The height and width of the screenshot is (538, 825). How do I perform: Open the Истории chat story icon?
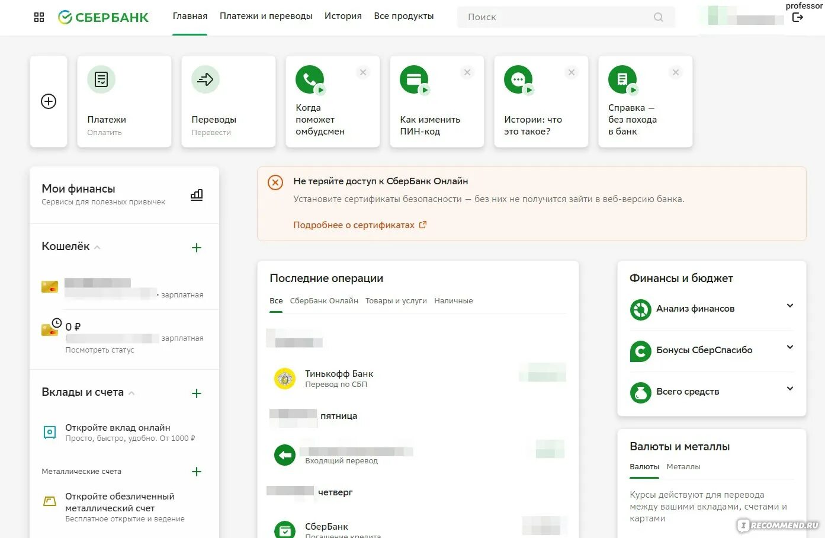[519, 79]
